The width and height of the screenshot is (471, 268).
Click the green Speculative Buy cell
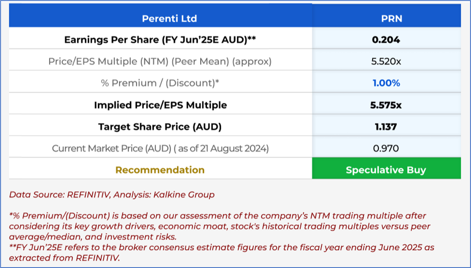pyautogui.click(x=386, y=170)
